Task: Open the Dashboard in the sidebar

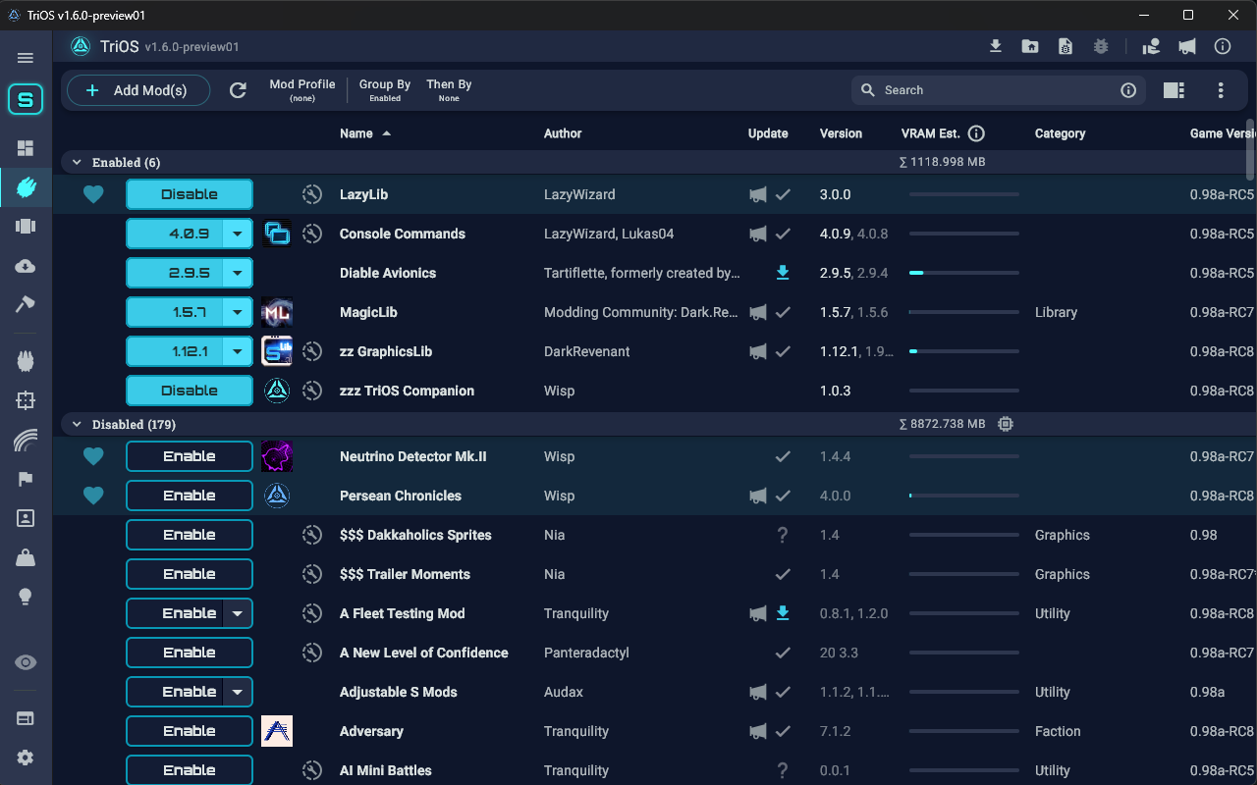Action: [x=26, y=148]
